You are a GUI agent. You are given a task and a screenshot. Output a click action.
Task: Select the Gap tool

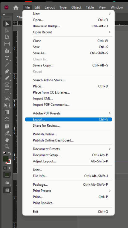[7, 44]
